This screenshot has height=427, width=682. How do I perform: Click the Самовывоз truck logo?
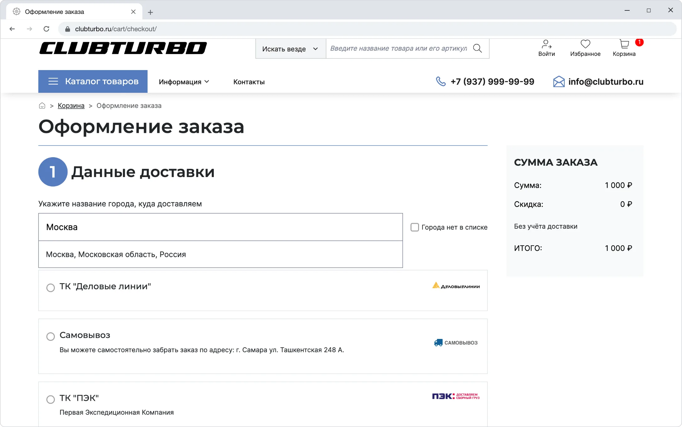[x=456, y=343]
